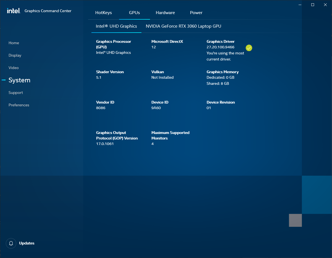Click shader version value 5.1

(x=99, y=78)
